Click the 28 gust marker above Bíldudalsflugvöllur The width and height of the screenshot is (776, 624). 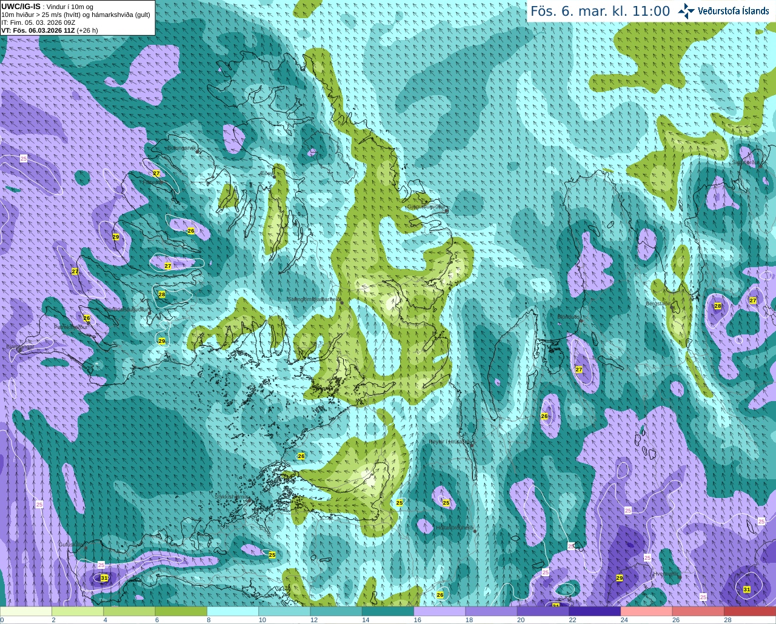pyautogui.click(x=162, y=294)
